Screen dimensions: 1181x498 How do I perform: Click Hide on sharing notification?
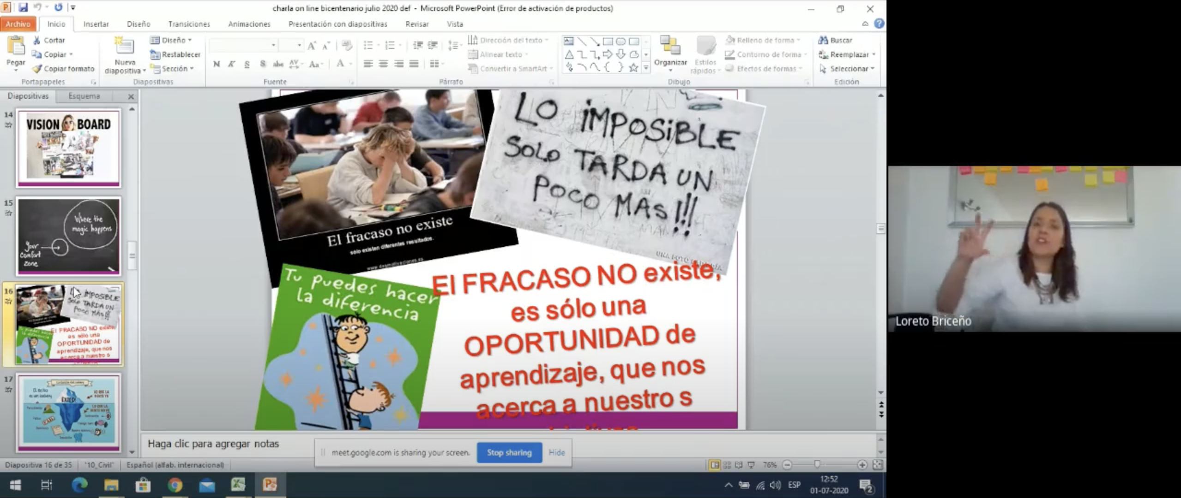557,452
